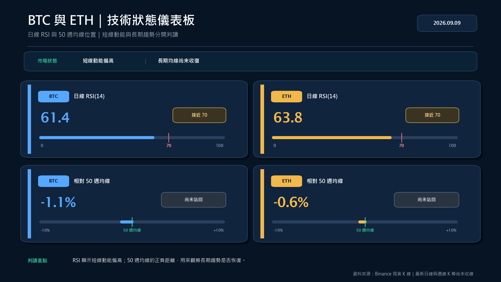Click the red 70 scale label in the ETH RSI card
Image resolution: width=501 pixels, height=282 pixels.
402,145
